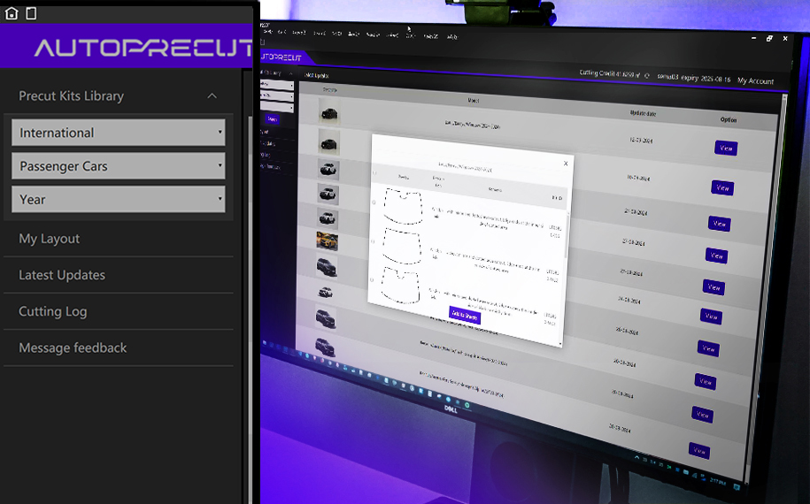Viewport: 810px width, 504px height.
Task: Open Cutting Log in the sidebar
Action: 53,311
